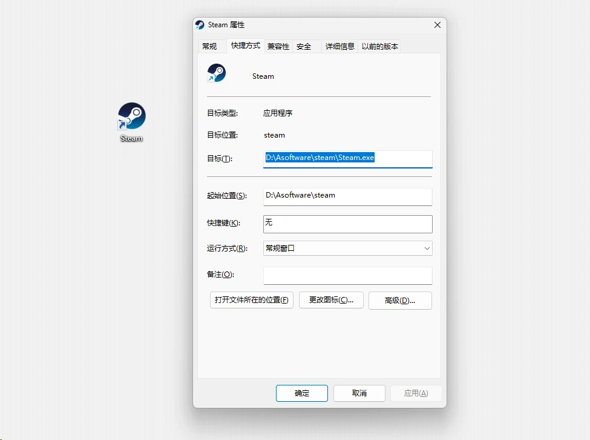Expand the 运行方式 dropdown
Viewport: 590px width, 440px height.
click(x=348, y=248)
